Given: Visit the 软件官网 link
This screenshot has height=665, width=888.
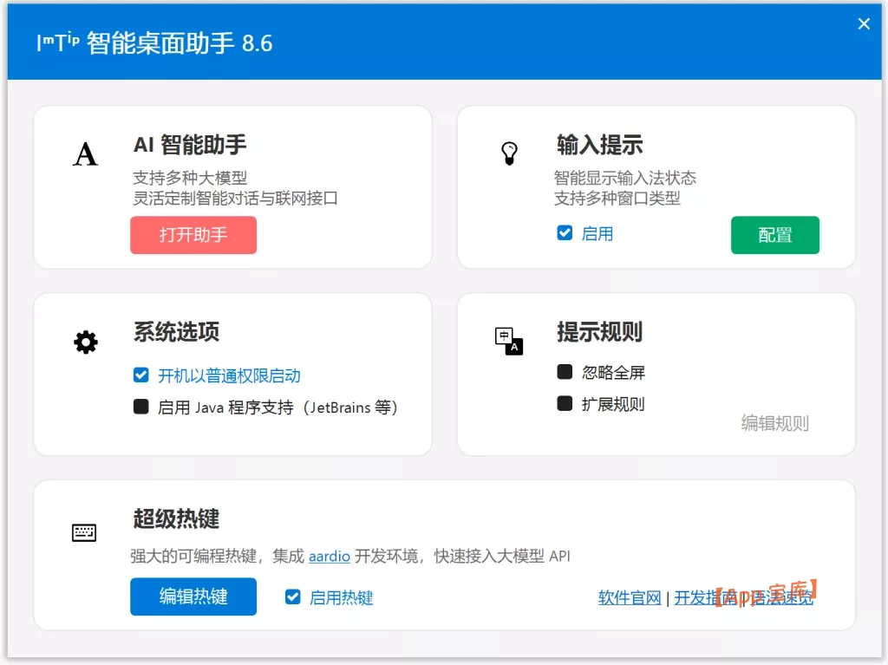Looking at the screenshot, I should (x=630, y=597).
